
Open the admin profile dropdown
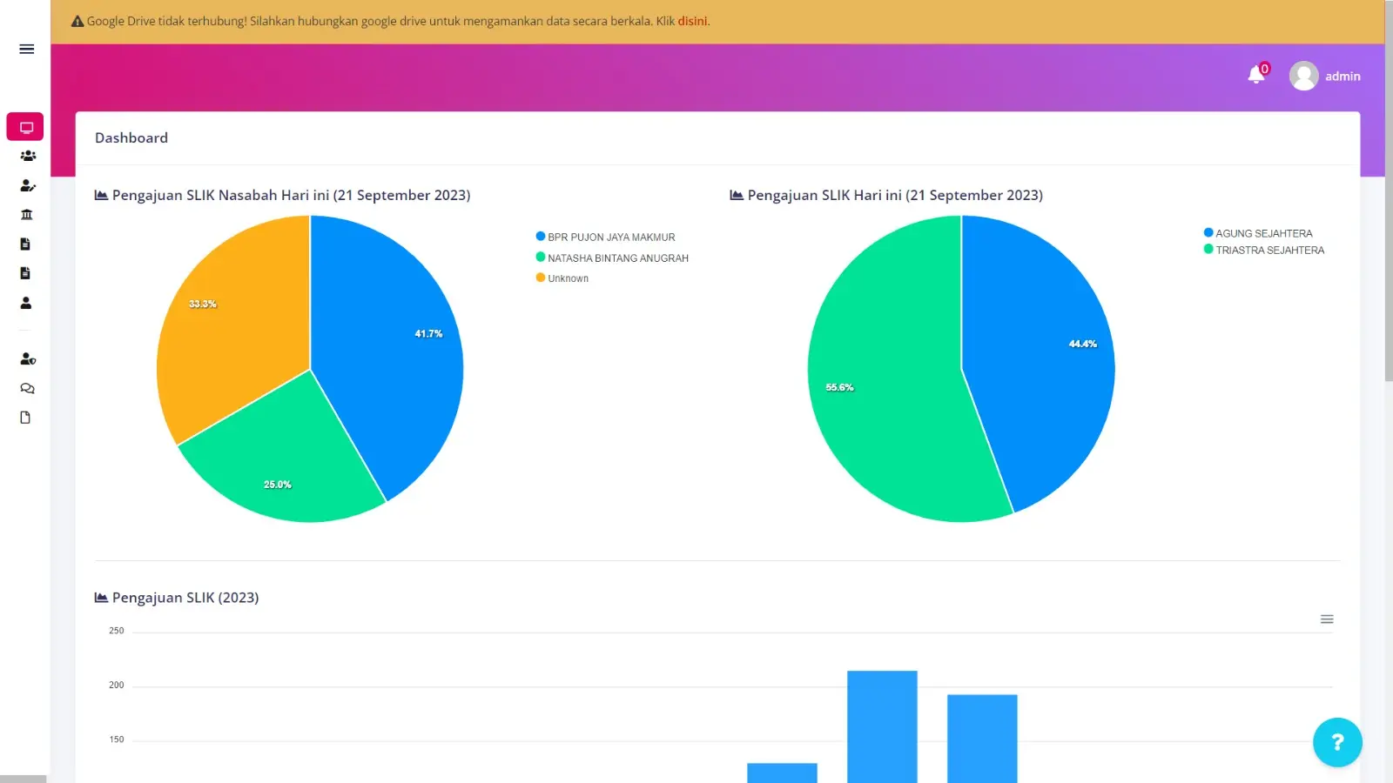pyautogui.click(x=1325, y=76)
